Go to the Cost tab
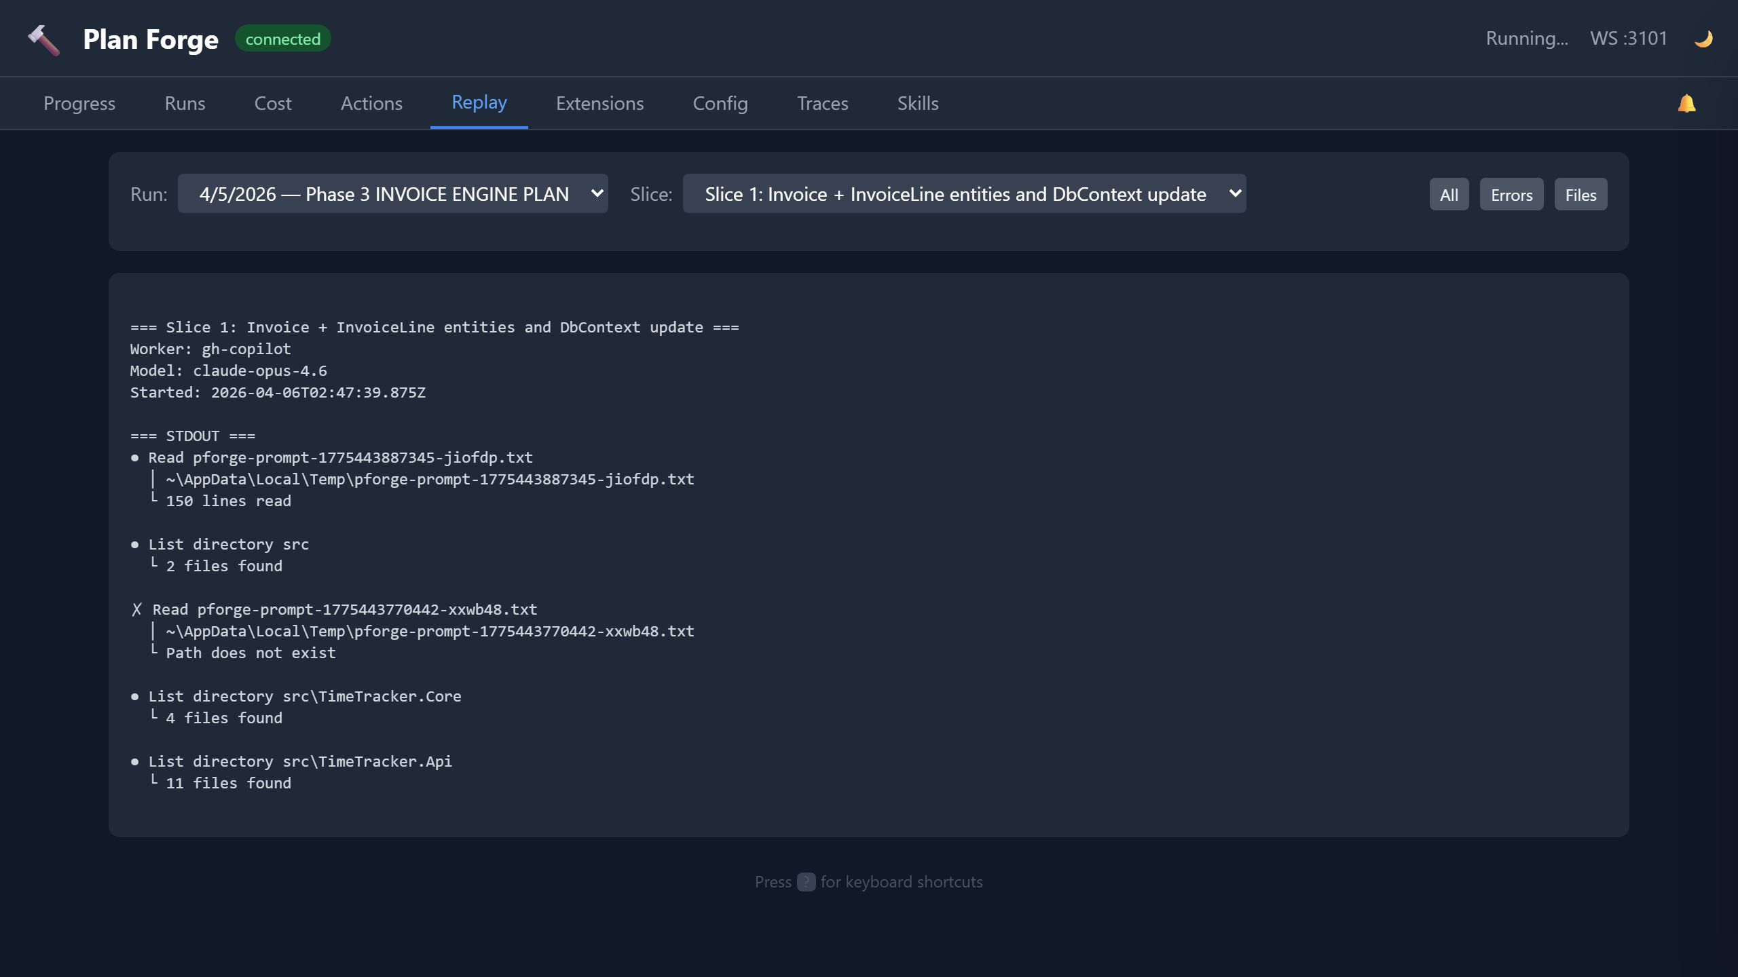The image size is (1738, 977). click(273, 104)
